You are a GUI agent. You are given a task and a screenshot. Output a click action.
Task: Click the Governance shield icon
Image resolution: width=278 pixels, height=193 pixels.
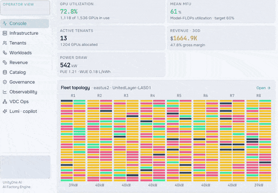pyautogui.click(x=5, y=82)
